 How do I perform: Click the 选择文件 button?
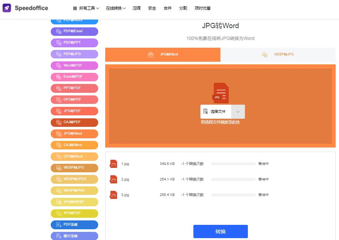216,112
